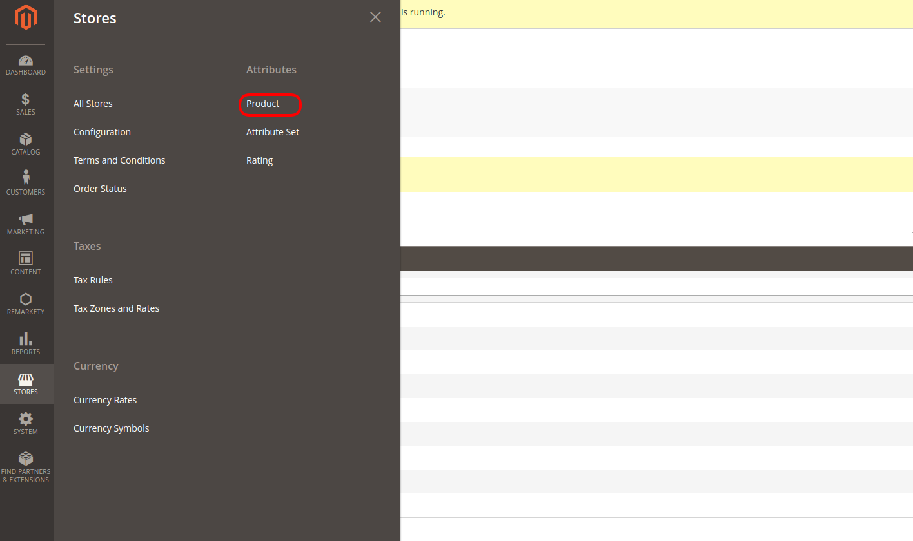Close the Stores flyout panel
This screenshot has height=541, width=913.
click(375, 17)
